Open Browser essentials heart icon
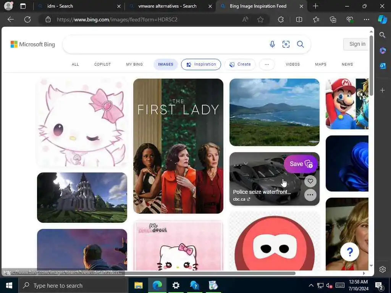 [350, 19]
